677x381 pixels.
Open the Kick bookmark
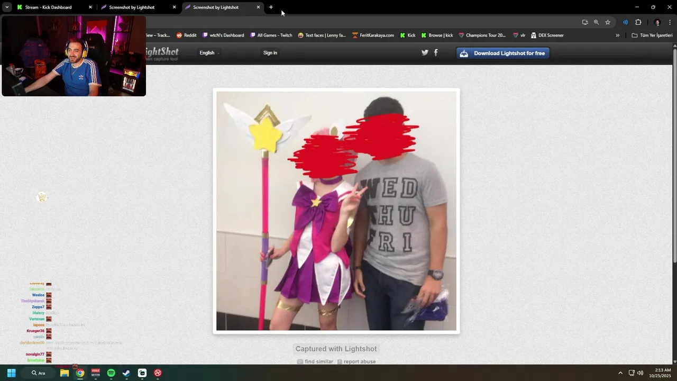click(408, 35)
